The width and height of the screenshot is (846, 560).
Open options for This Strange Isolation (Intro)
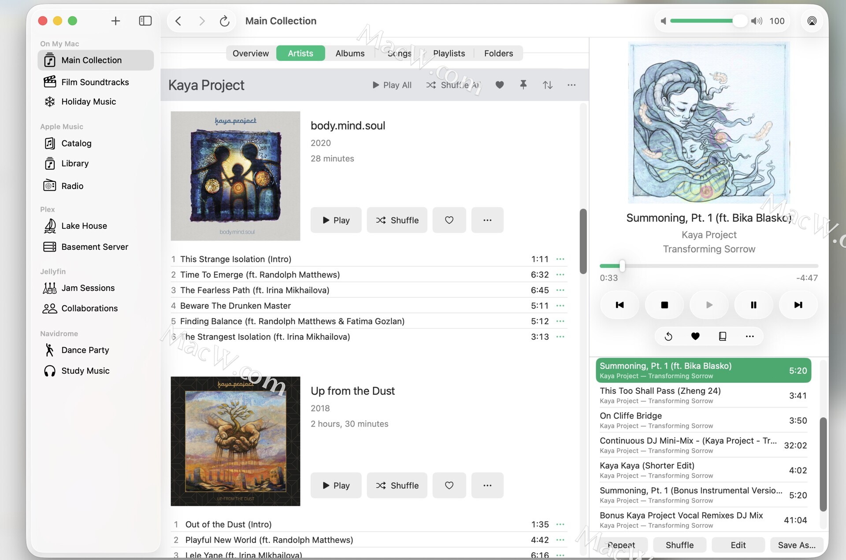tap(560, 259)
